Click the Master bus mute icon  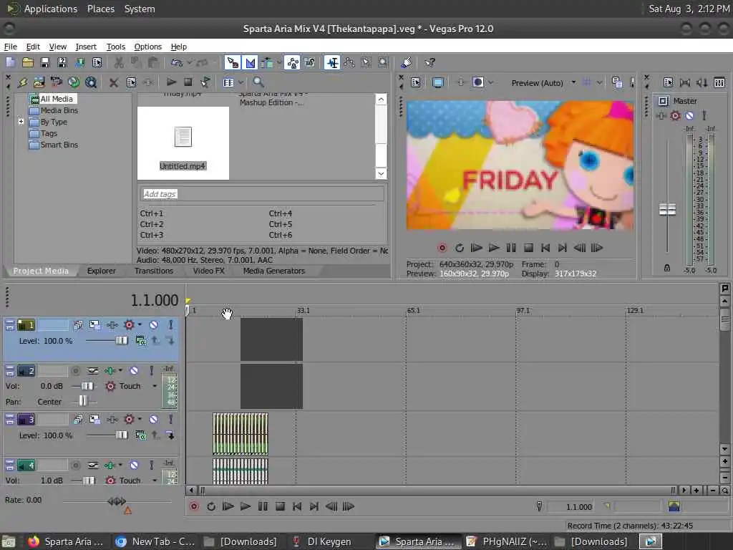point(689,115)
